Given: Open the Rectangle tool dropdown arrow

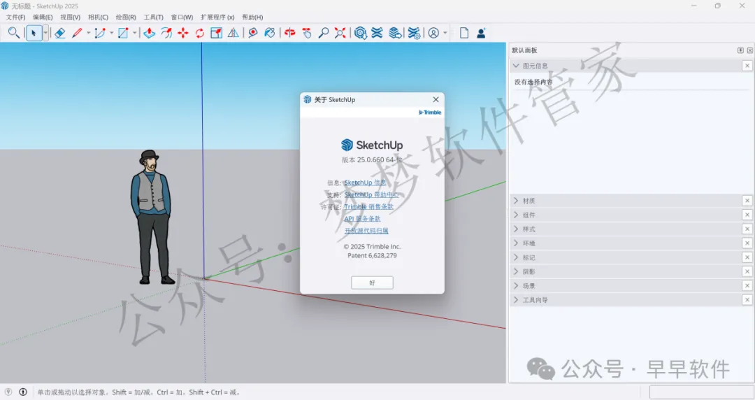Looking at the screenshot, I should pos(135,33).
